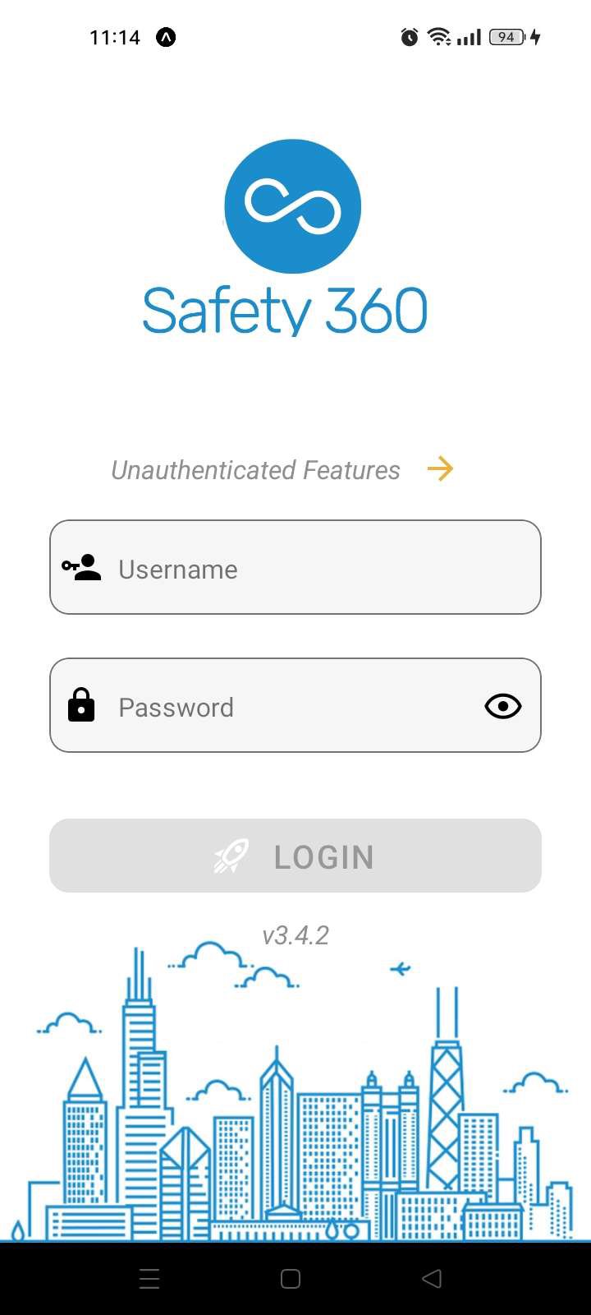The image size is (591, 1315).
Task: Tap the alarm clock icon in status bar
Action: (x=409, y=36)
